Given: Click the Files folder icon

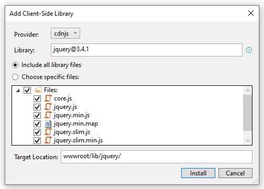Looking at the screenshot, I should (x=38, y=90).
